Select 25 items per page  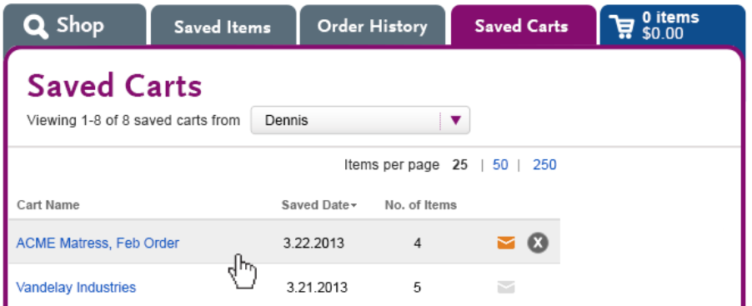[460, 165]
